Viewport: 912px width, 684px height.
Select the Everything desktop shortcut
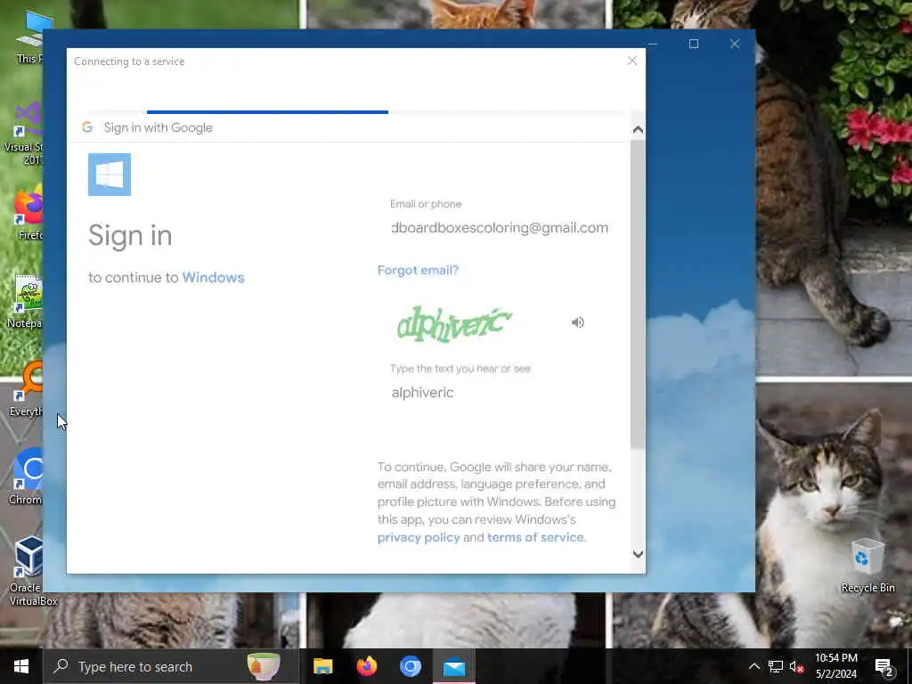tap(26, 388)
